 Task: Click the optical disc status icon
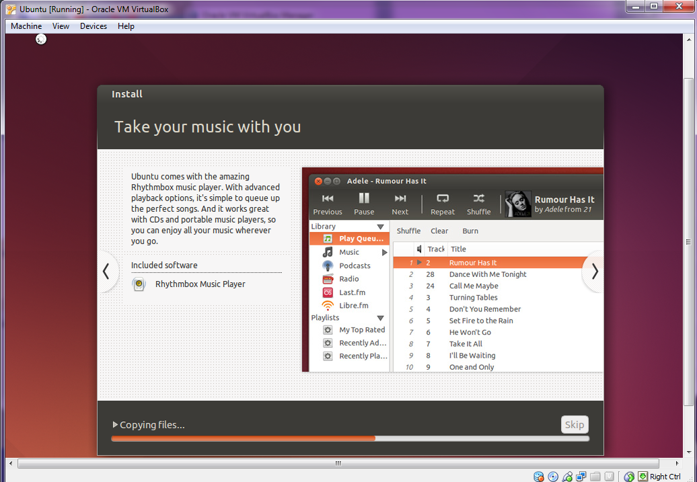tap(553, 477)
